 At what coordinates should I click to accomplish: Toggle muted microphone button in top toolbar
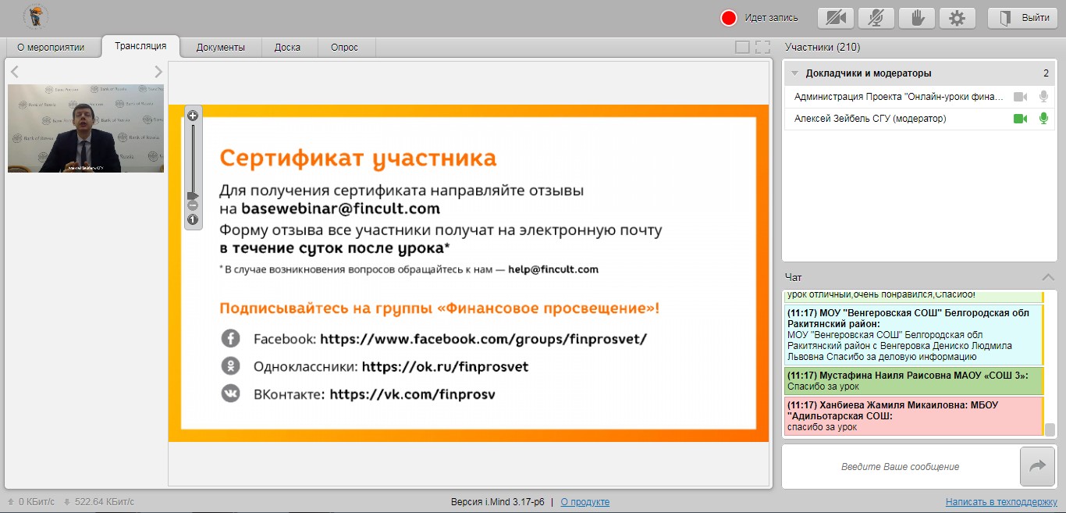point(876,18)
